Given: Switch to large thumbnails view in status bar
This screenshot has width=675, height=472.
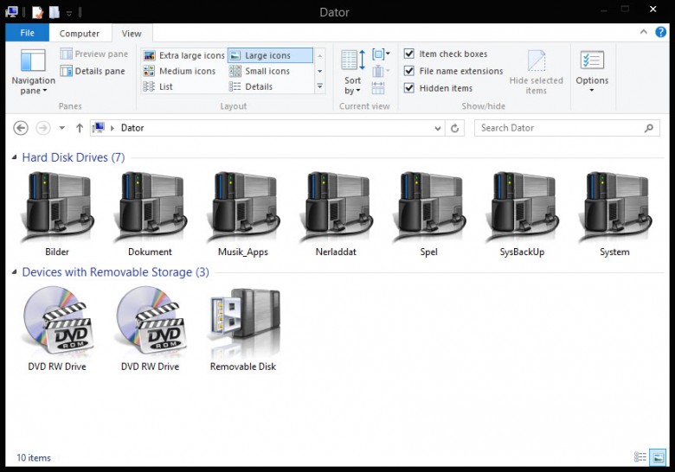Looking at the screenshot, I should [x=658, y=457].
